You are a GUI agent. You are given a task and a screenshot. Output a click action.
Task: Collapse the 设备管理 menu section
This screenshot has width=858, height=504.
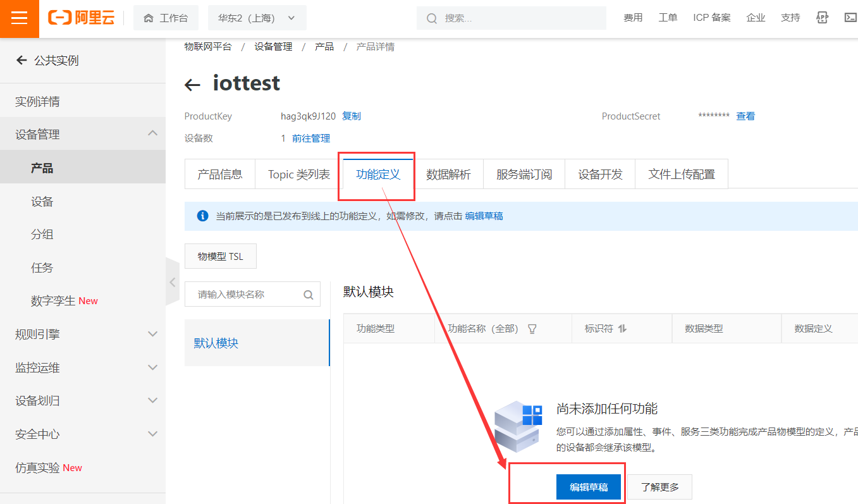(x=152, y=133)
